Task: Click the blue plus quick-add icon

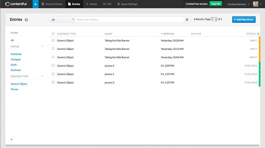Action: [35, 4]
